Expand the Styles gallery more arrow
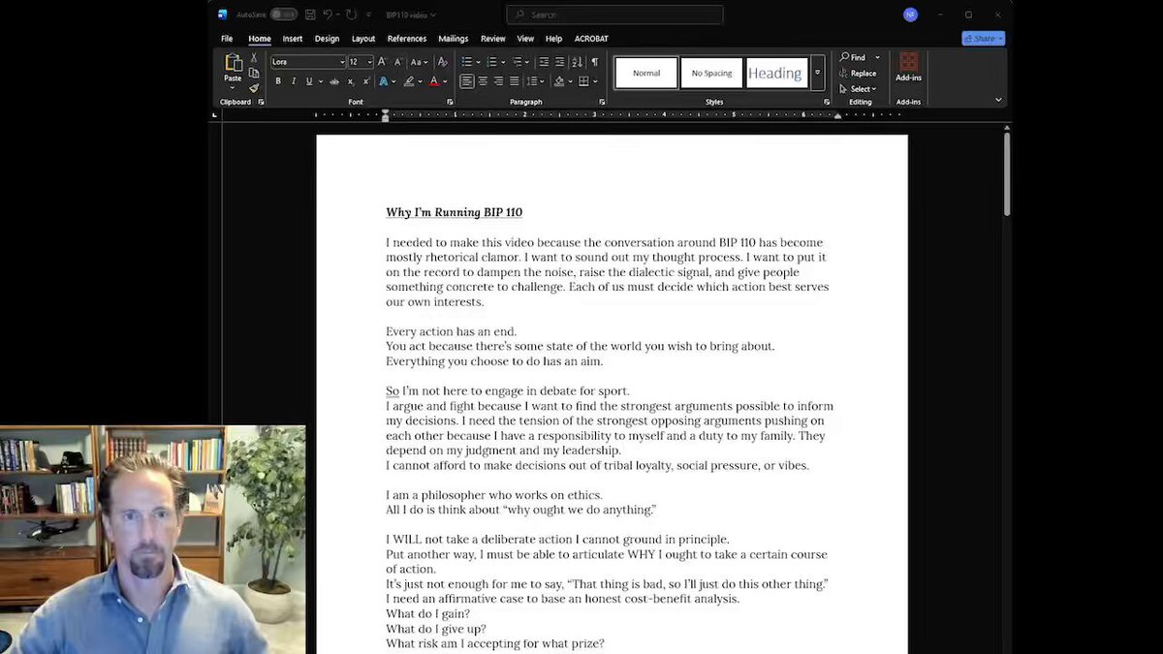The height and width of the screenshot is (654, 1163). pyautogui.click(x=817, y=73)
